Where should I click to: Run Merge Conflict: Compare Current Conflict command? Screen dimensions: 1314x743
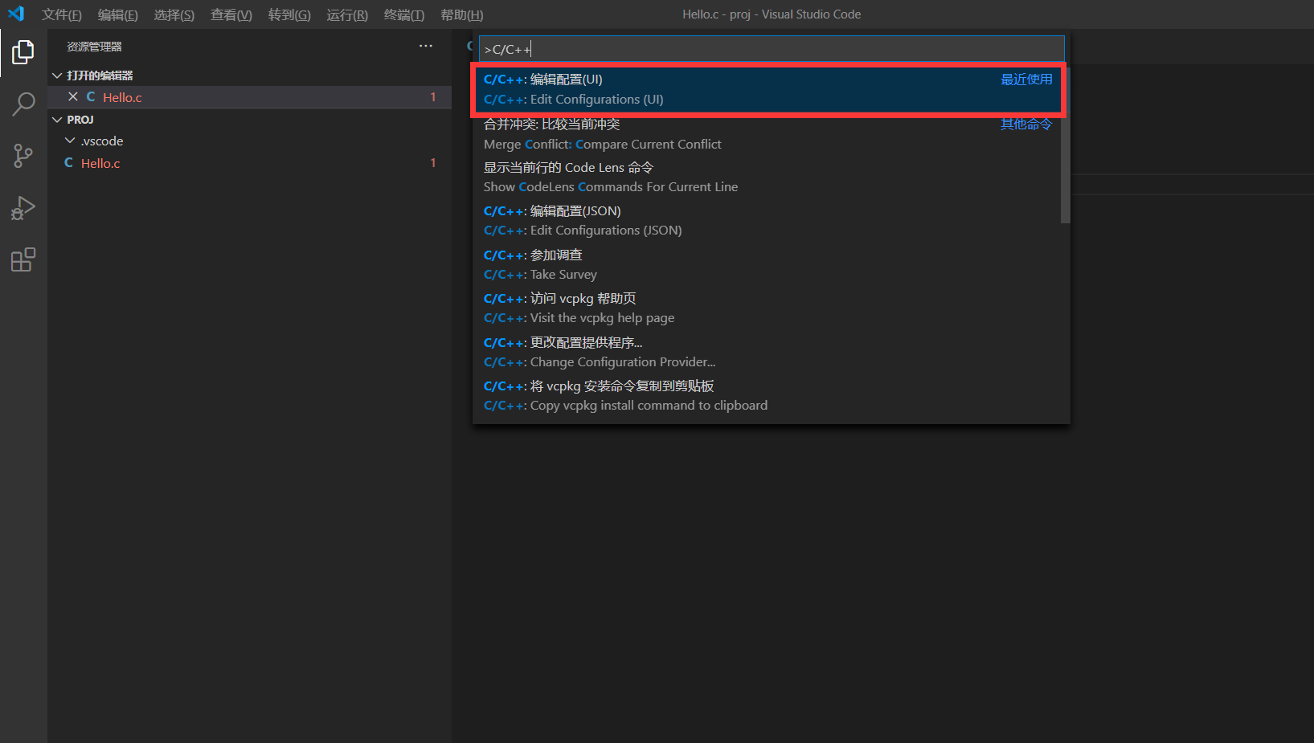point(767,134)
